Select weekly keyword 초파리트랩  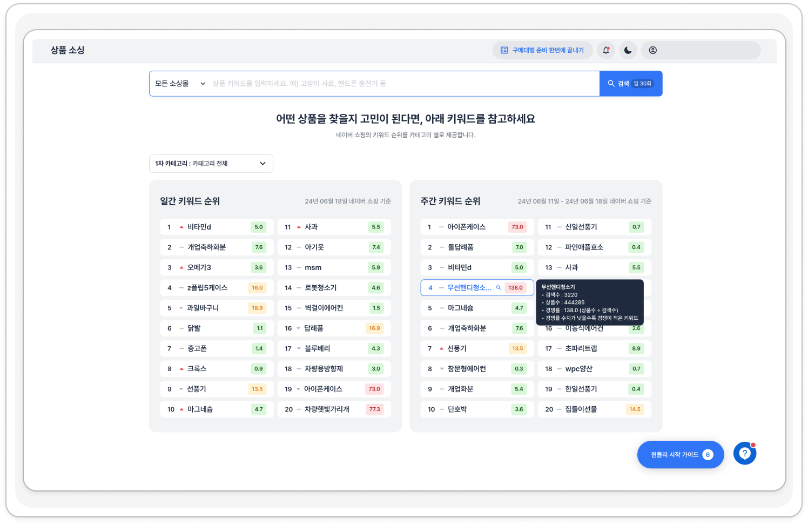pos(595,349)
